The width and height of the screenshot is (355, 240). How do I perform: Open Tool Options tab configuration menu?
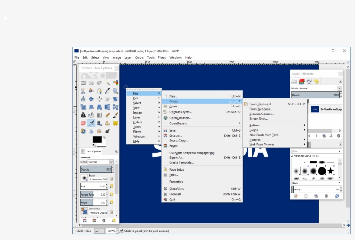point(116,151)
